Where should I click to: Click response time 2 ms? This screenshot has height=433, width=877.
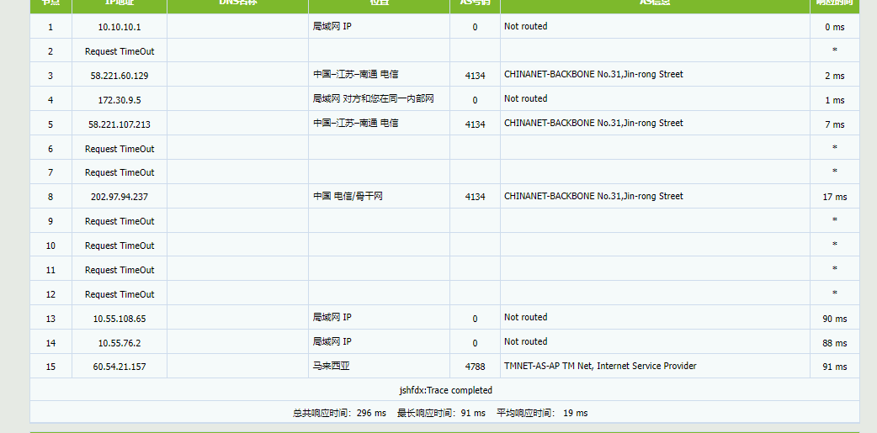(x=834, y=76)
